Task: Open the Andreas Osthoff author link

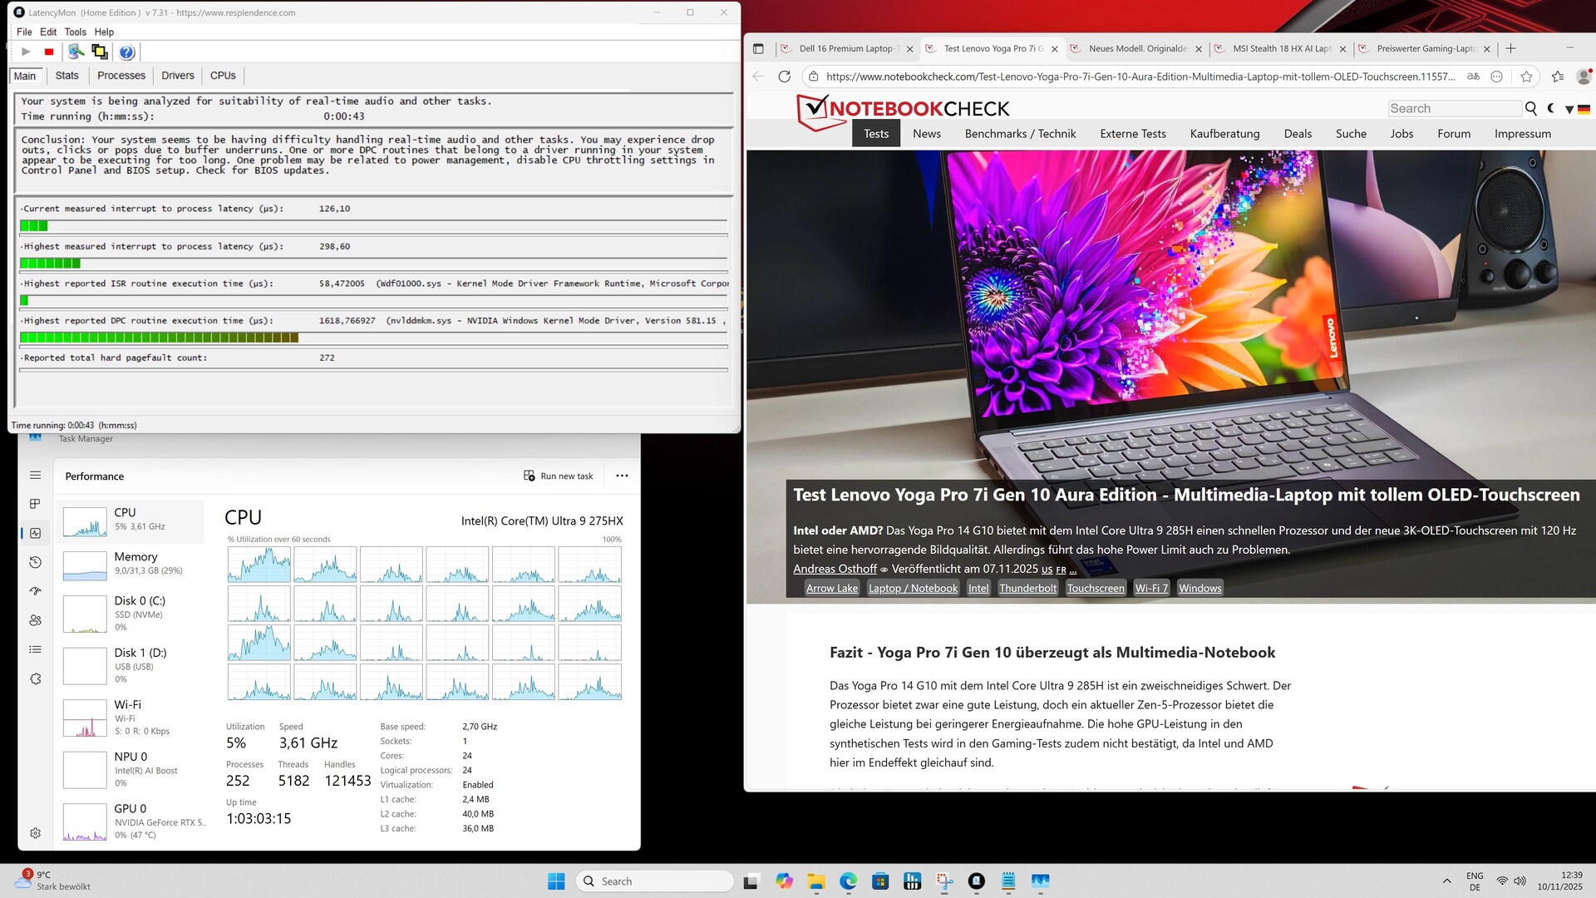Action: 835,569
